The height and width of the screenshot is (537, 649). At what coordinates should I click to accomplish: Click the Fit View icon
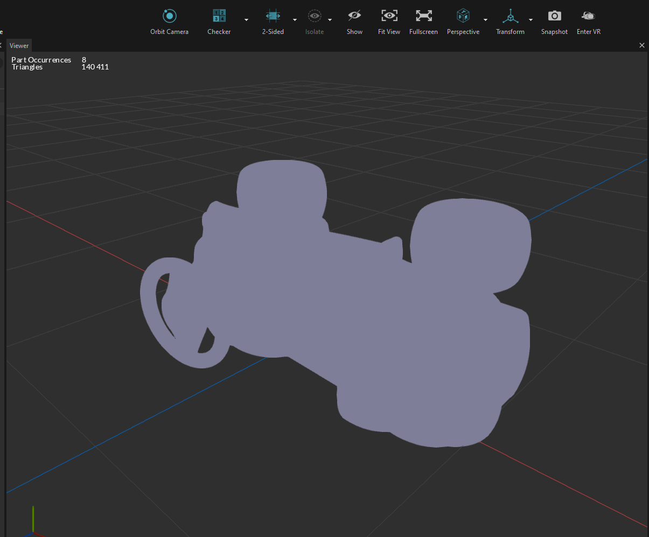coord(389,16)
